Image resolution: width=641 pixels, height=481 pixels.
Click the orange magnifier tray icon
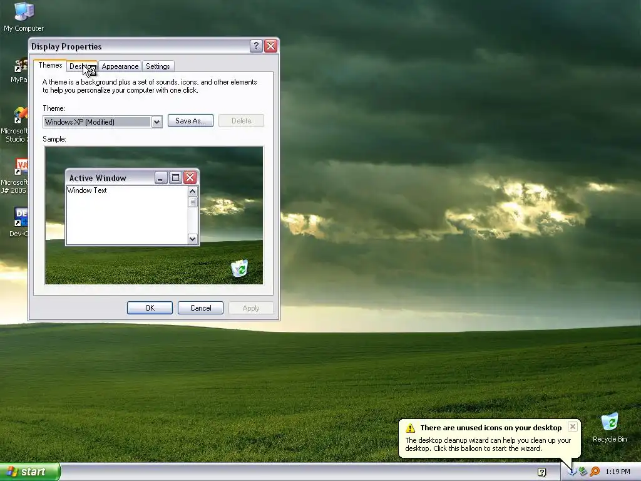(595, 472)
